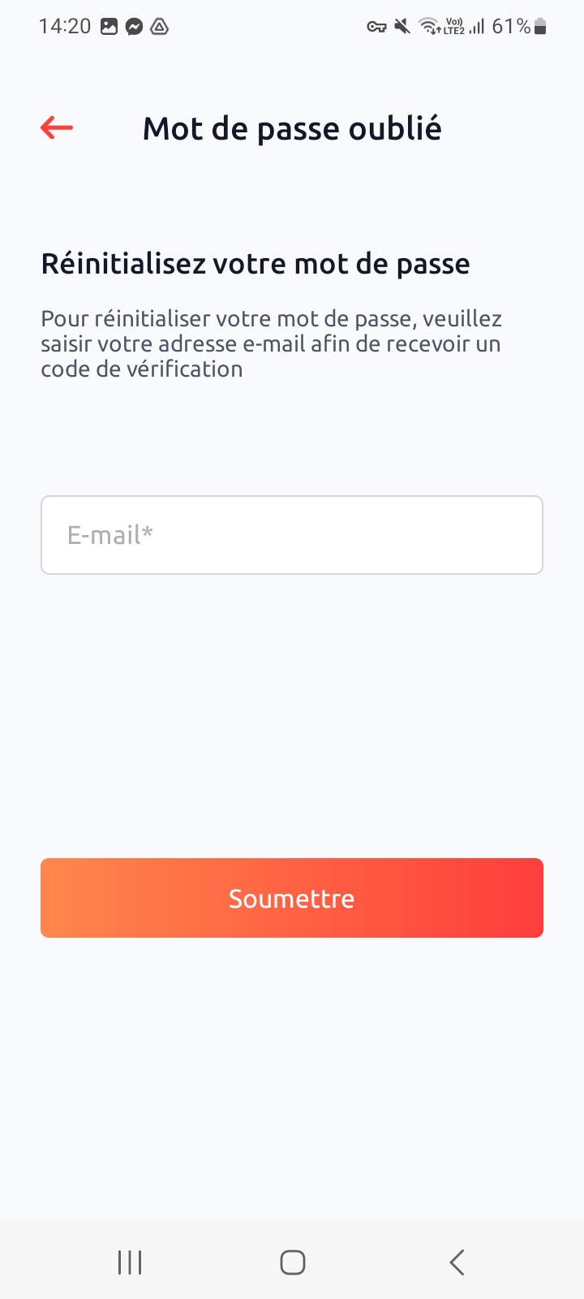
Task: Click the 'Mot de passe oublié' title
Action: [292, 128]
